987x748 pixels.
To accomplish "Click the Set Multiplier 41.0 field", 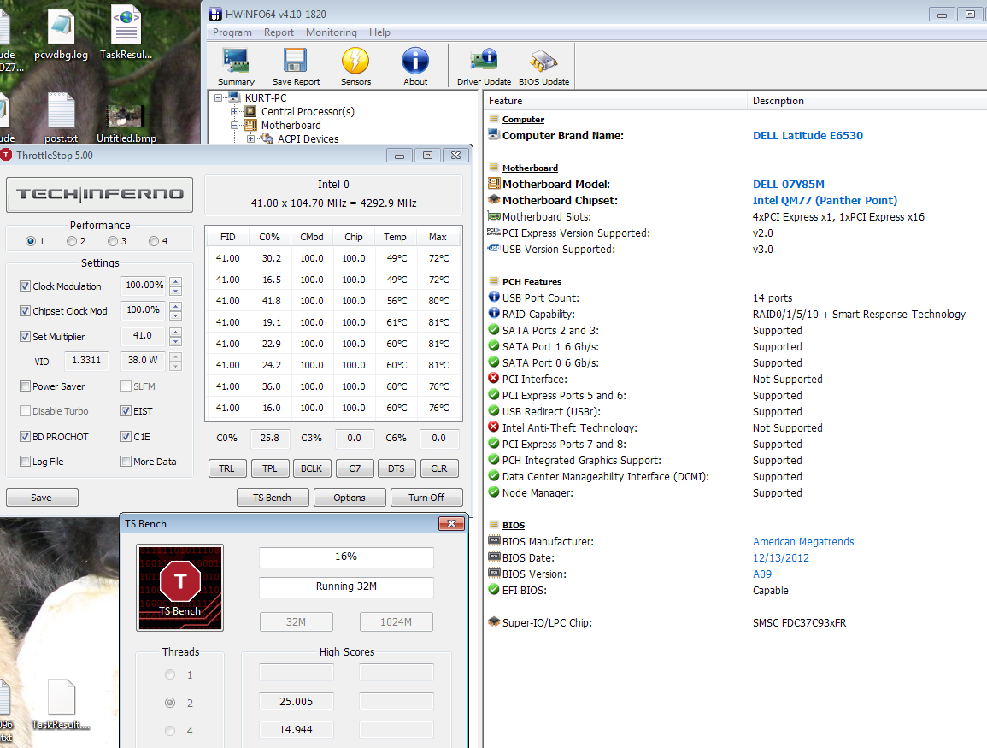I will (x=143, y=336).
